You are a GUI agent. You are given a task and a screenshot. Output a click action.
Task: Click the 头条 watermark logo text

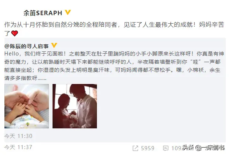click(188, 147)
